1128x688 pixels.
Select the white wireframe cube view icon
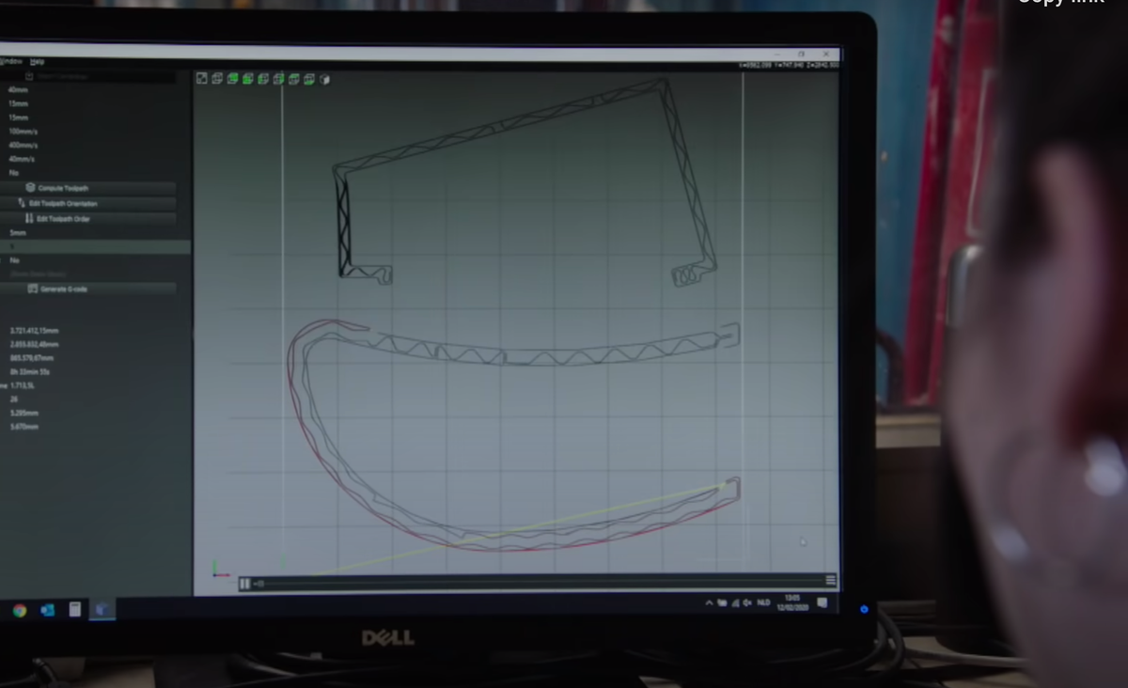coord(216,78)
